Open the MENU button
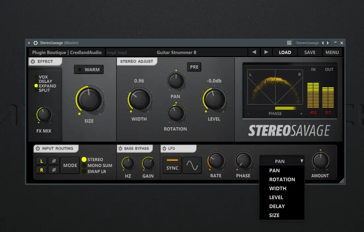Image resolution: width=364 pixels, height=232 pixels. pyautogui.click(x=332, y=52)
